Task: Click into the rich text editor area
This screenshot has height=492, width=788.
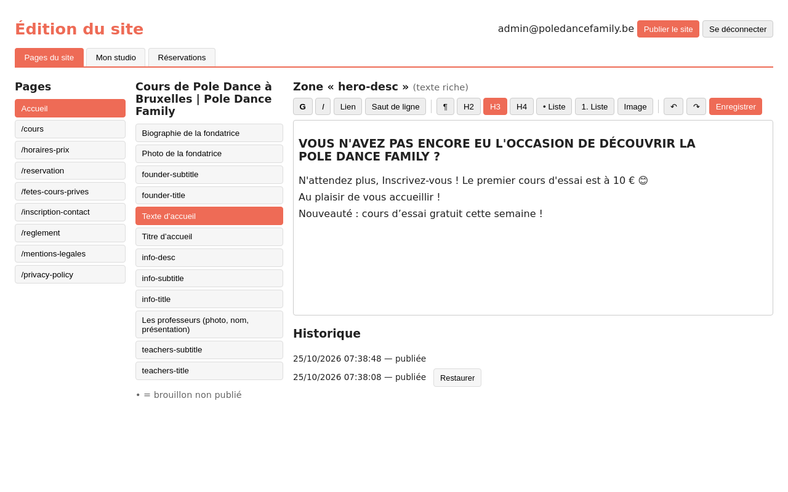Action: (x=533, y=218)
